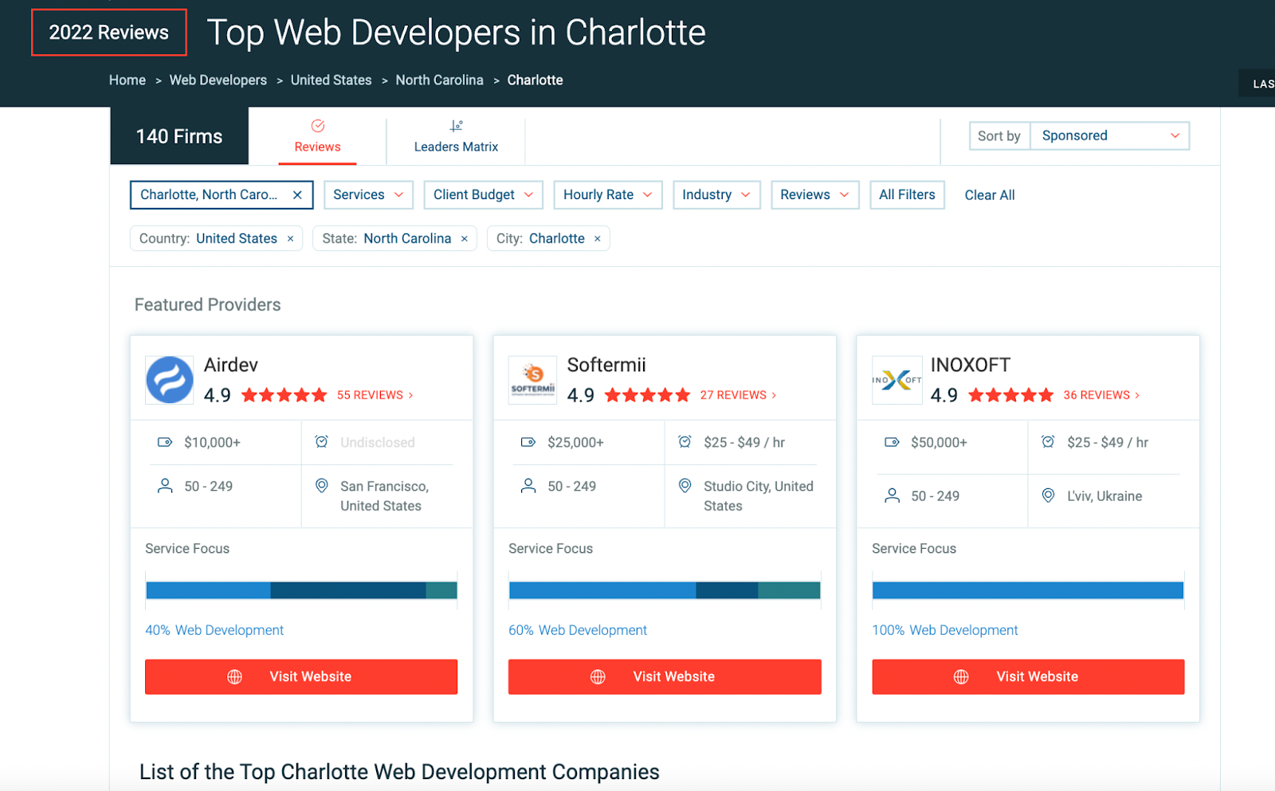Click Airdev's employees person icon
The width and height of the screenshot is (1275, 791).
[165, 486]
